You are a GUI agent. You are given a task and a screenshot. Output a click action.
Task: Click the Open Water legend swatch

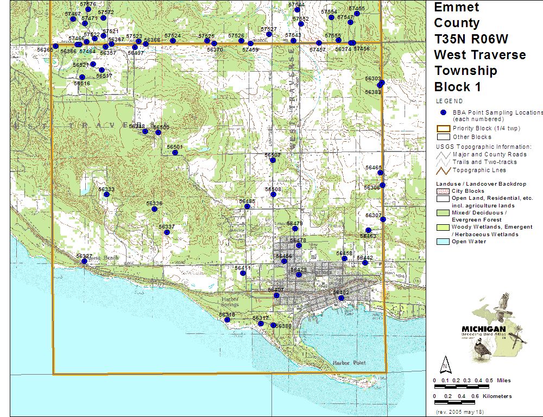tap(442, 242)
